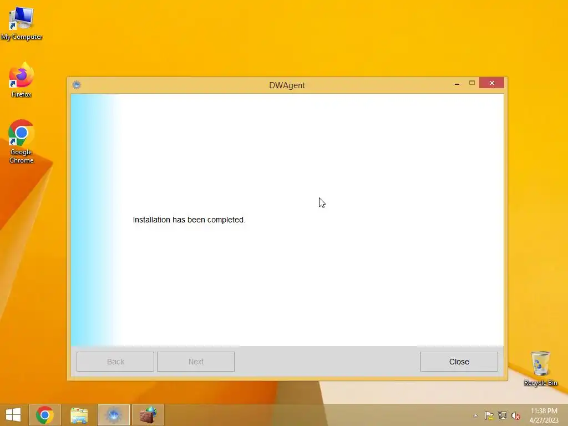The width and height of the screenshot is (568, 426).
Task: Select the Firefox desktop shortcut
Action: click(22, 80)
